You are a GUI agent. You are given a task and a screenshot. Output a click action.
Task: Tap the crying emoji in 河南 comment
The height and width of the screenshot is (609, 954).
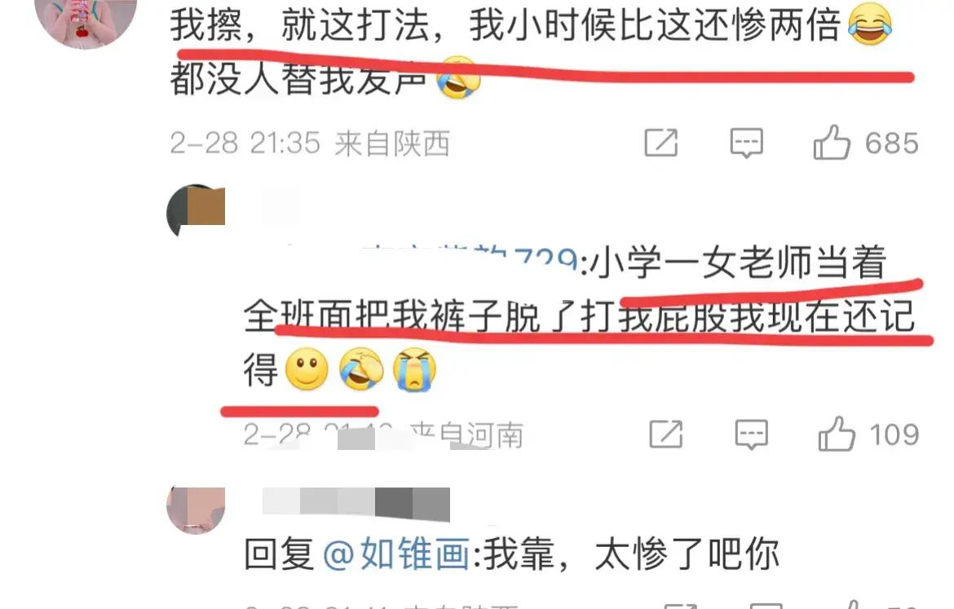[414, 368]
